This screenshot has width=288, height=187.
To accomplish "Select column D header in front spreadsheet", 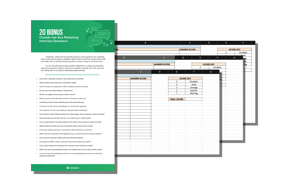I will [x=160, y=72].
